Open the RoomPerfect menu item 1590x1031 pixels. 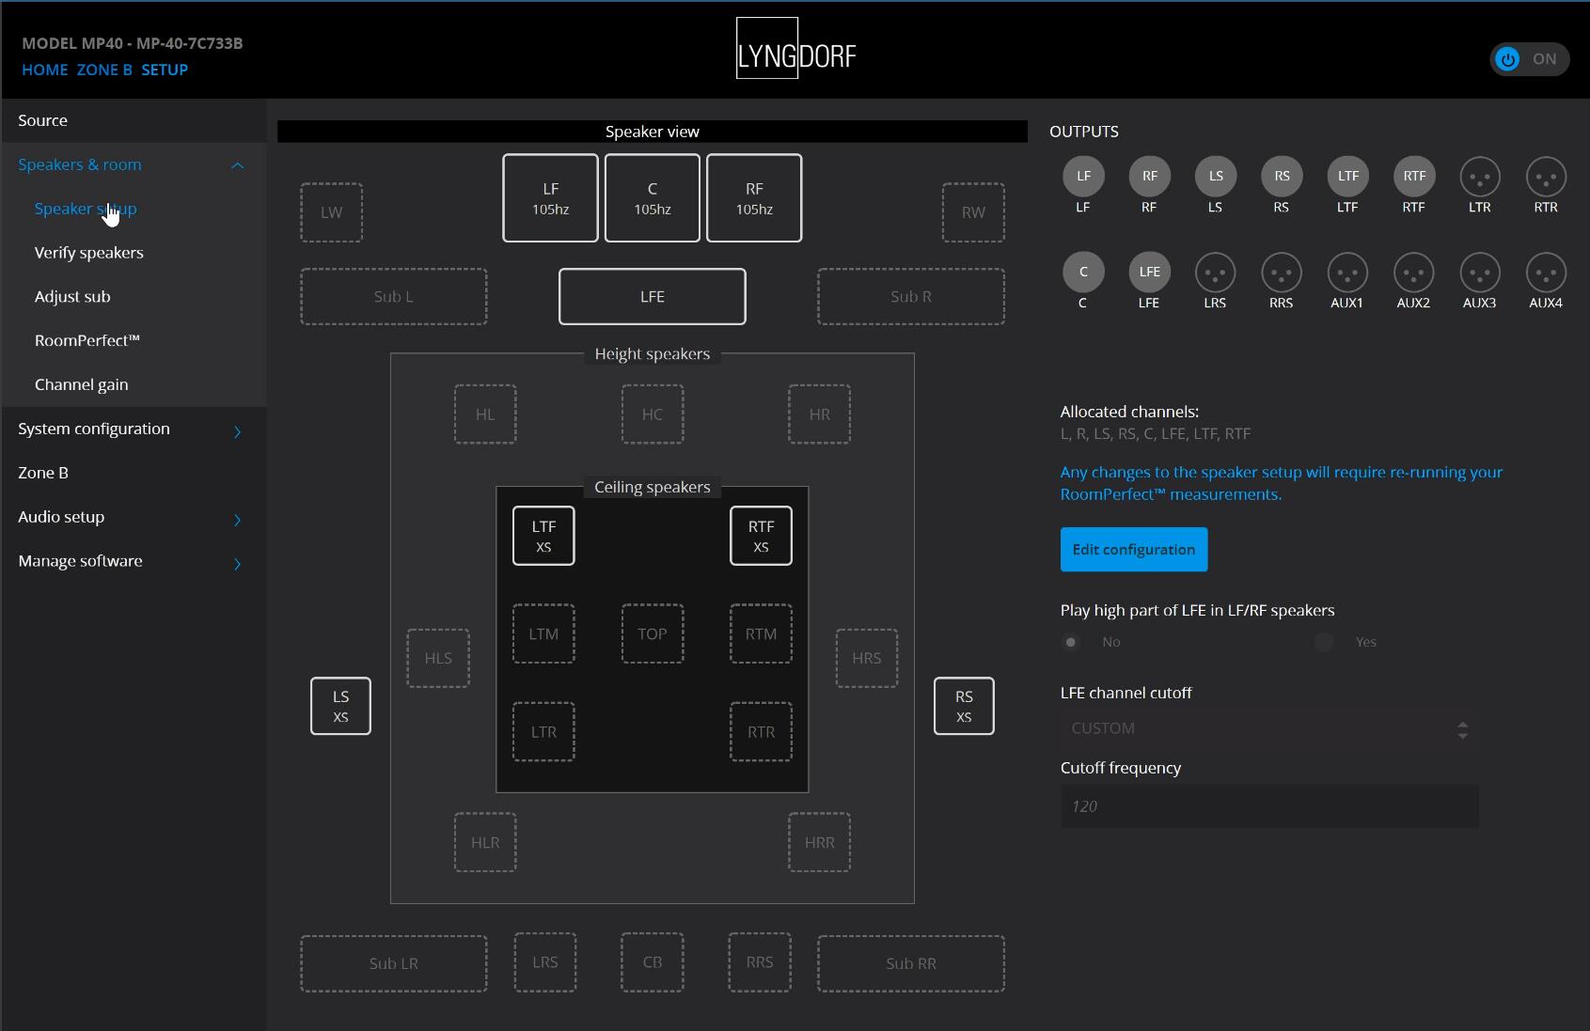(x=87, y=341)
